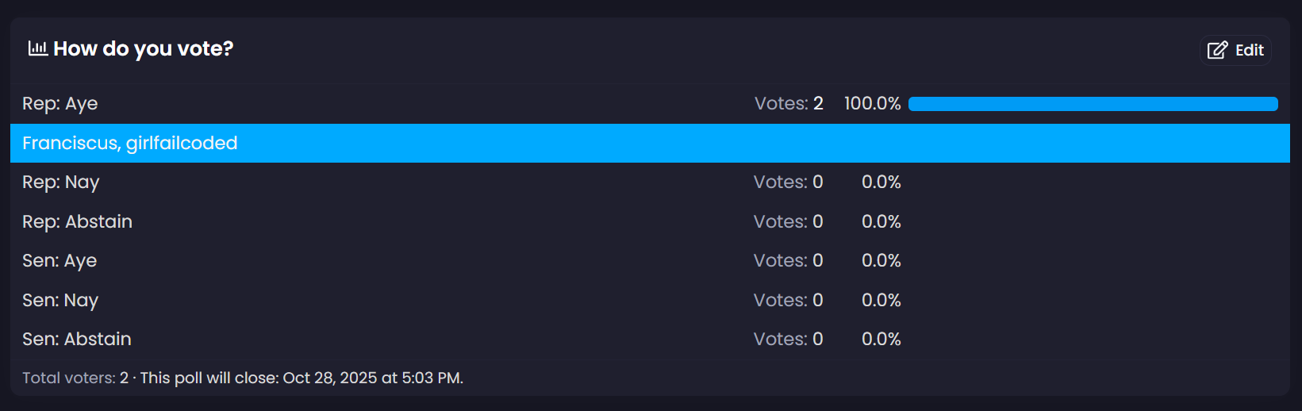Choose the Sen: Nay option
The image size is (1302, 411).
60,300
